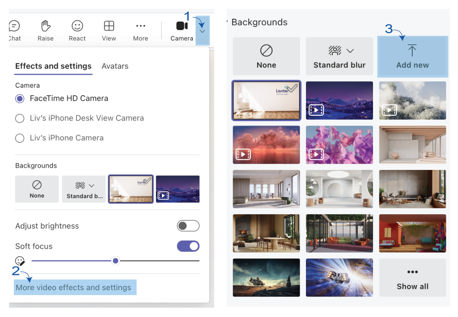The height and width of the screenshot is (317, 458).
Task: Expand Standard blur chevron in Backgrounds grid
Action: (x=350, y=51)
